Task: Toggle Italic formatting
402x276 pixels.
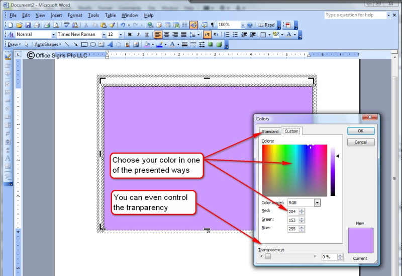Action: click(137, 35)
